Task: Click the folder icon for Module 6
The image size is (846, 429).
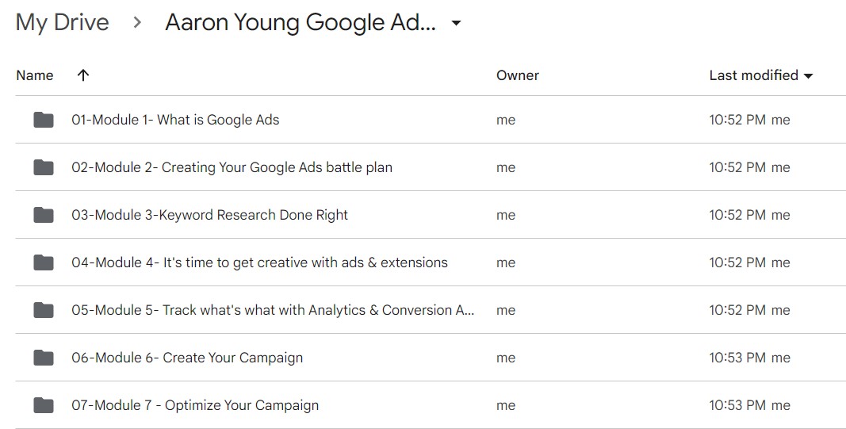Action: pos(43,358)
